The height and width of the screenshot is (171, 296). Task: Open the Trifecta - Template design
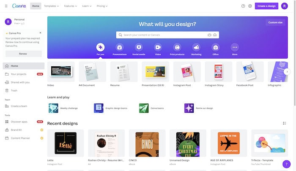click(x=270, y=143)
